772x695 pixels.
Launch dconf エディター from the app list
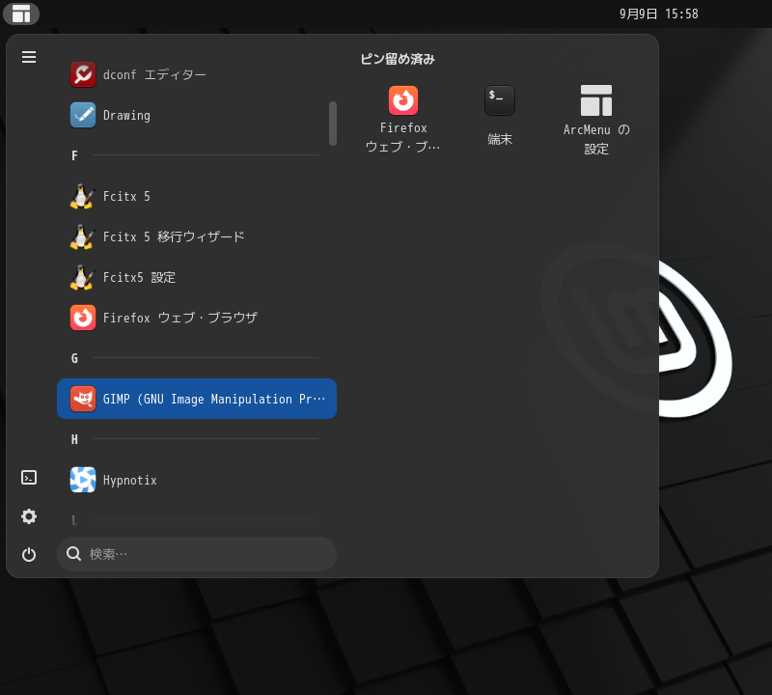tap(197, 74)
